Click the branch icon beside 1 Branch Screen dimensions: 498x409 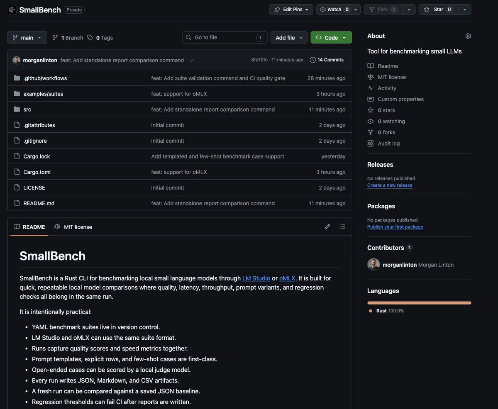pos(55,37)
